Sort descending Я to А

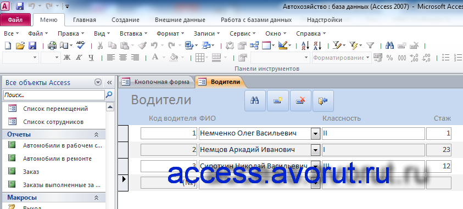click(x=317, y=46)
